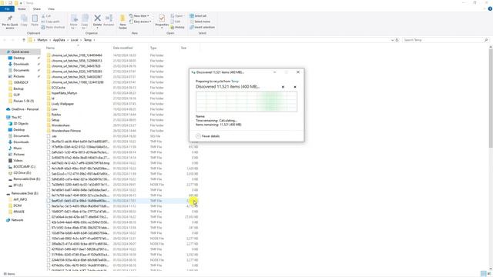Switch to Large icons view button

pos(489,274)
